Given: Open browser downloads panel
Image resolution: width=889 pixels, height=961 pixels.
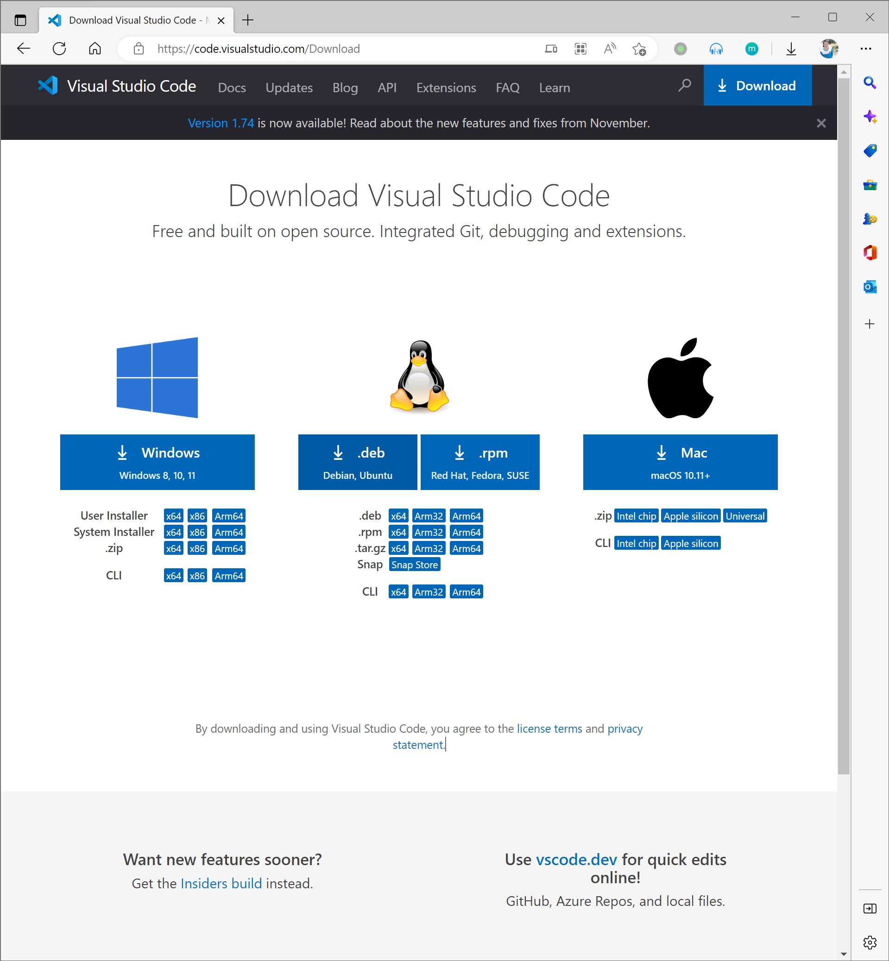Looking at the screenshot, I should pyautogui.click(x=791, y=49).
